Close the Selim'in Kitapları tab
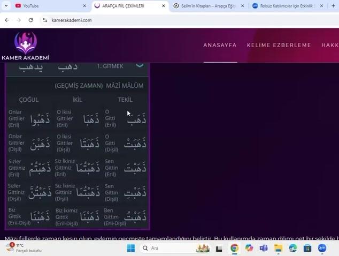 243,6
